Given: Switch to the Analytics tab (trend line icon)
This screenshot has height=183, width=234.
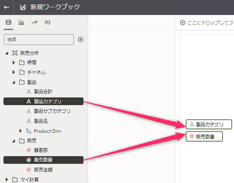Looking at the screenshot, I should click(x=34, y=22).
